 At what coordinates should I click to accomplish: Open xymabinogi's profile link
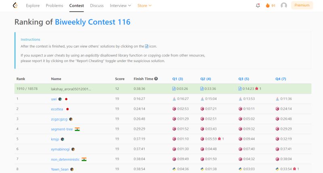(x=60, y=149)
